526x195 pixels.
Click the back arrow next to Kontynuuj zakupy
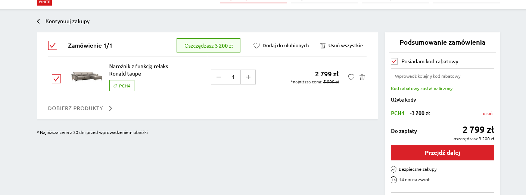[x=38, y=21]
